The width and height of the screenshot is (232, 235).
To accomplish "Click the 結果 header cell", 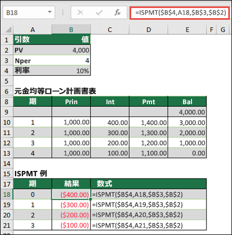I will (71, 184).
